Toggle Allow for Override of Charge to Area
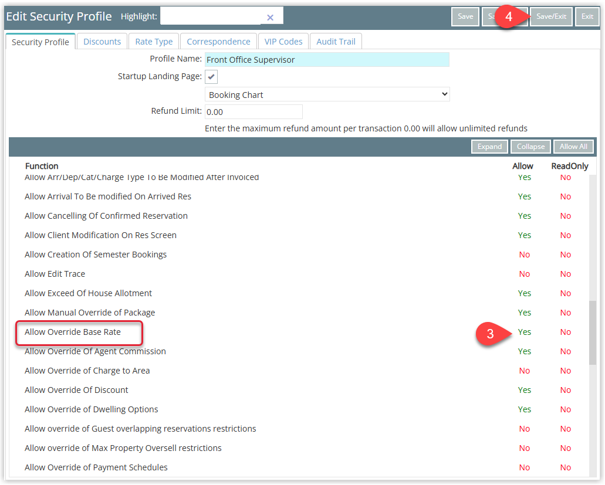 tap(525, 371)
